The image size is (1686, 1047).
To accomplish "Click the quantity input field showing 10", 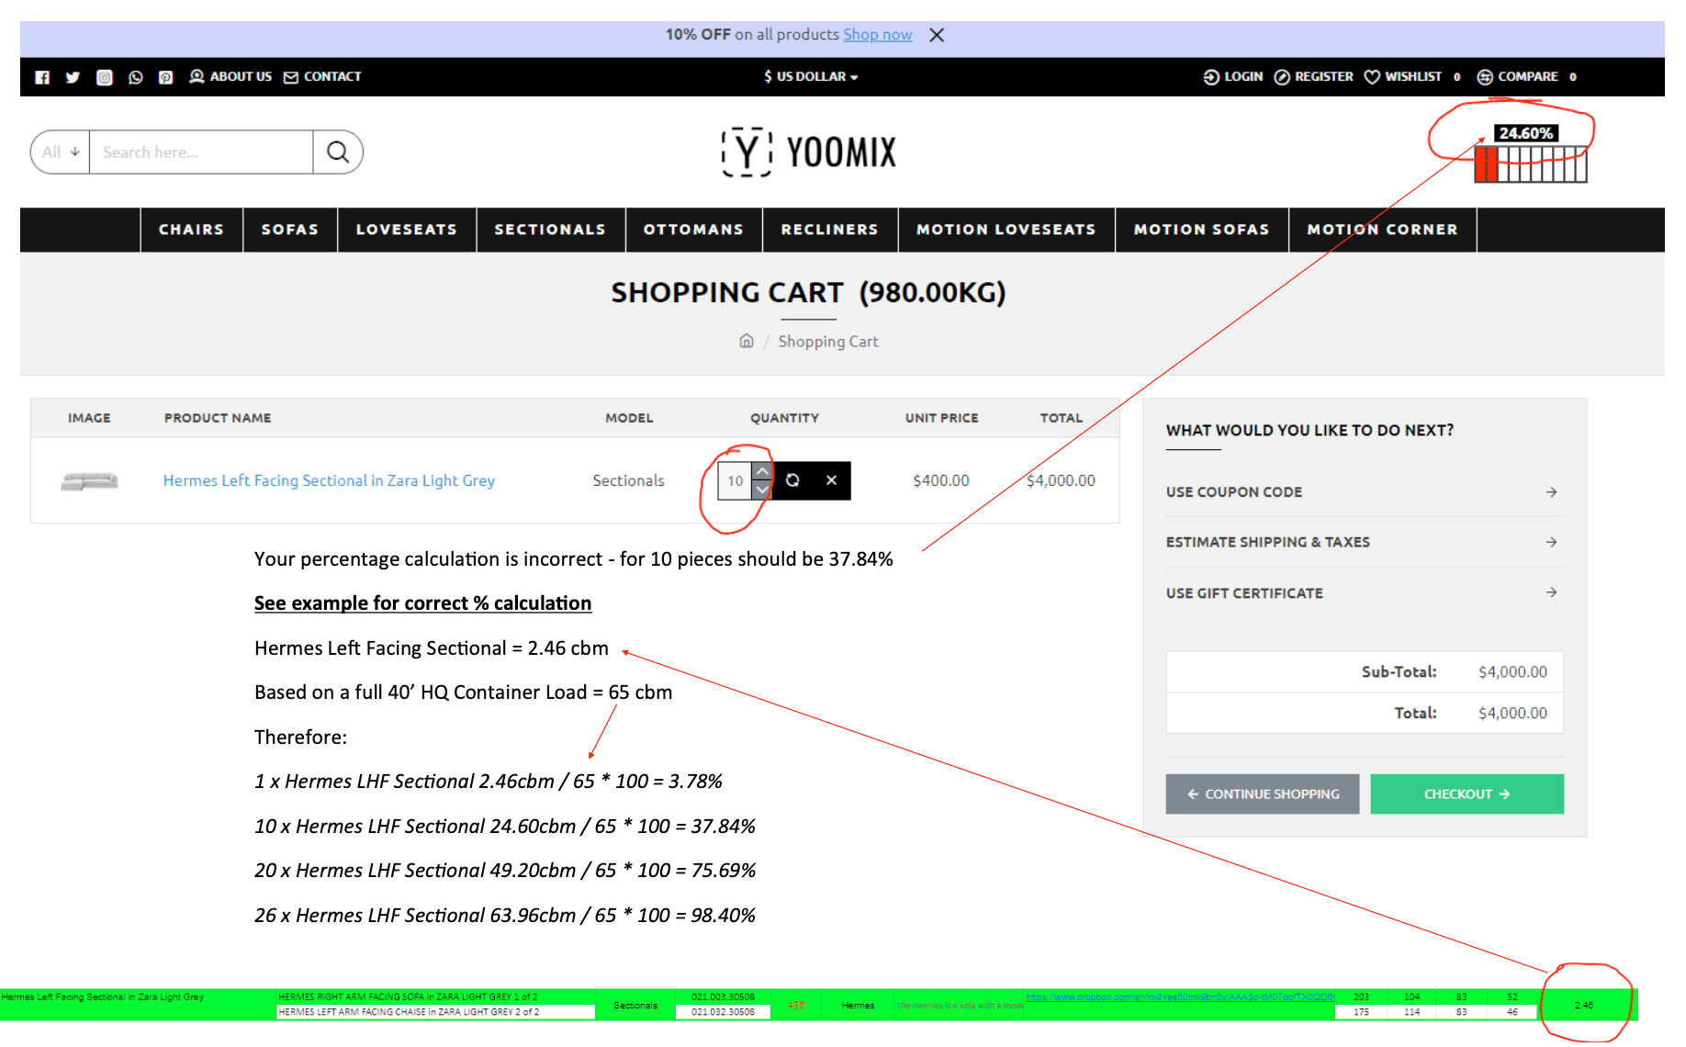I will (735, 480).
